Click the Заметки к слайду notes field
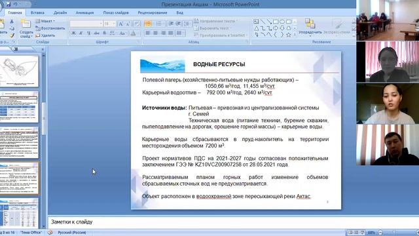 (233, 222)
